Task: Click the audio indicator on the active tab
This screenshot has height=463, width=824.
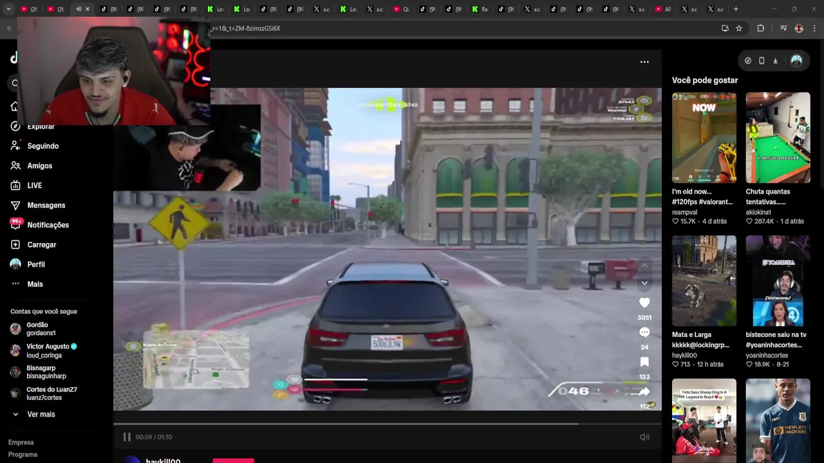Action: [79, 9]
